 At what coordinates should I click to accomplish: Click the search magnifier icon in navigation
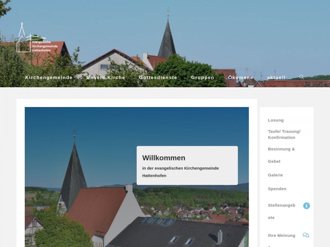[x=301, y=77]
